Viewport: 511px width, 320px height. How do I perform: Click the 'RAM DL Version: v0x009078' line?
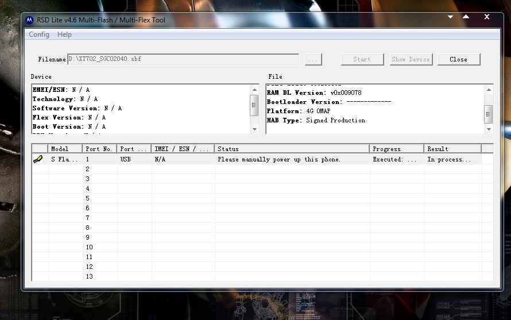point(314,92)
